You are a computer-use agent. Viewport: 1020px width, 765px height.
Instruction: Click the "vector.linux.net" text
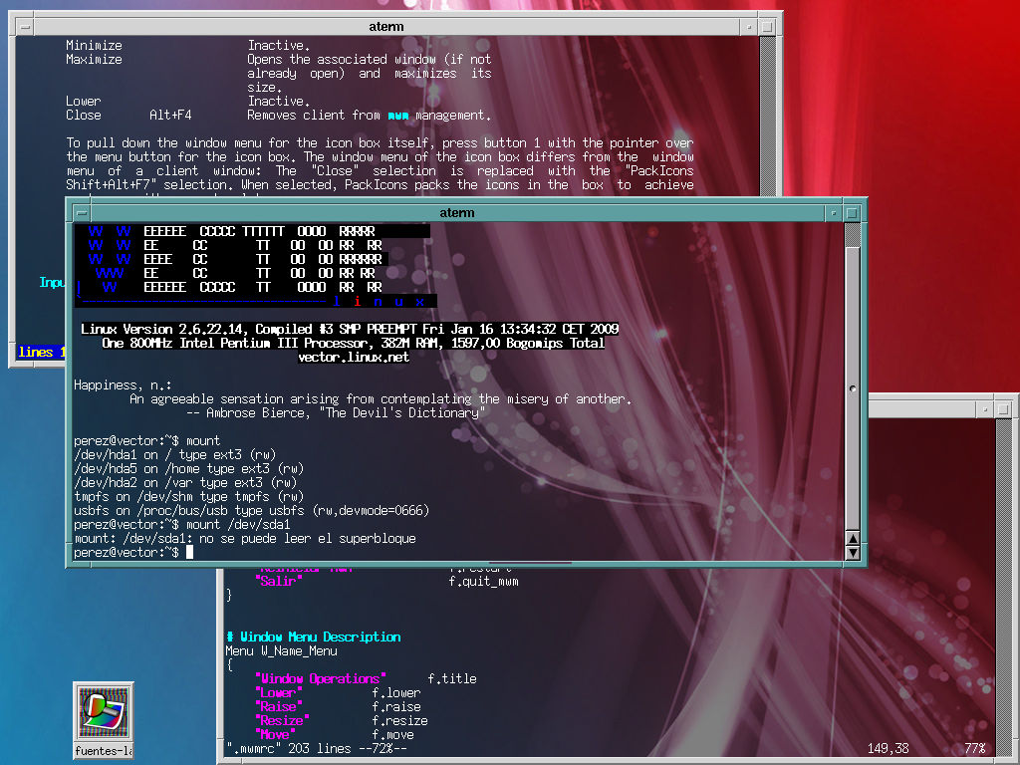click(x=354, y=358)
